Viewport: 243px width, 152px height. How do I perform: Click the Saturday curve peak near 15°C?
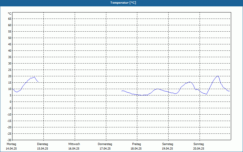190,82
